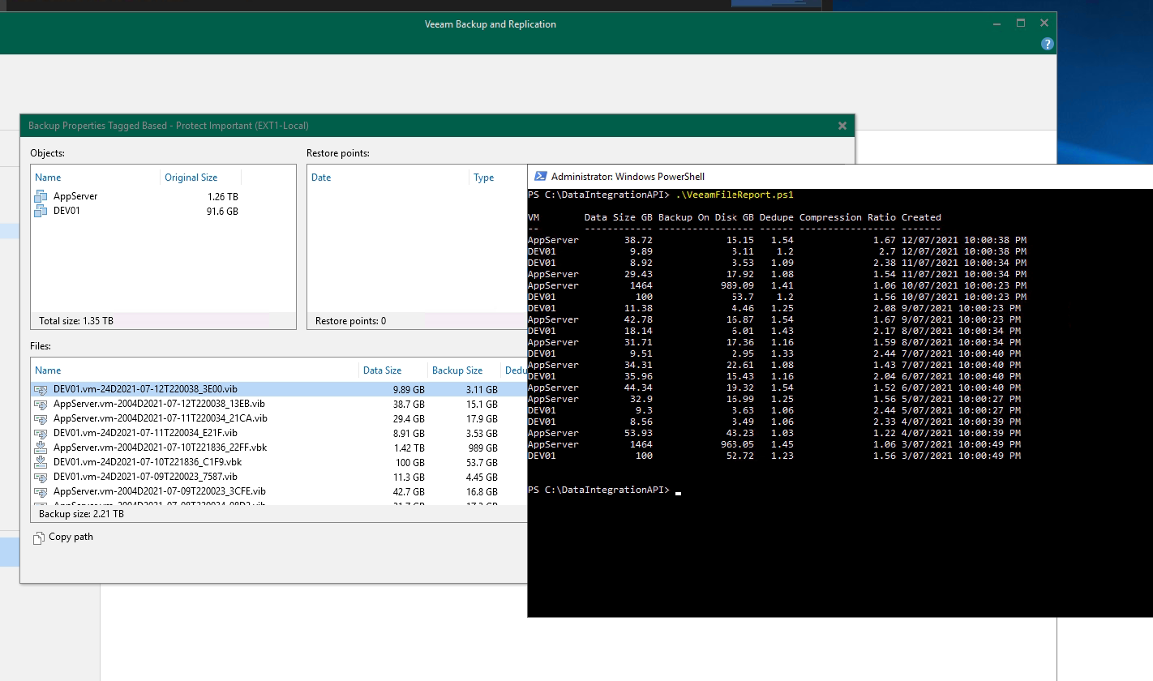
Task: Click DEV01 name in Objects list
Action: pos(66,211)
